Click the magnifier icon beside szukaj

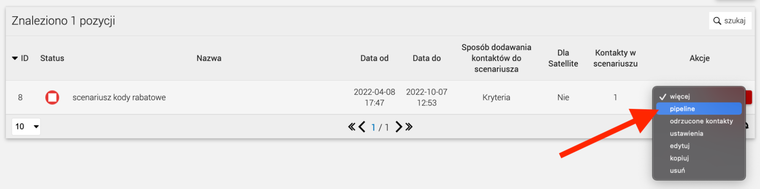click(717, 21)
